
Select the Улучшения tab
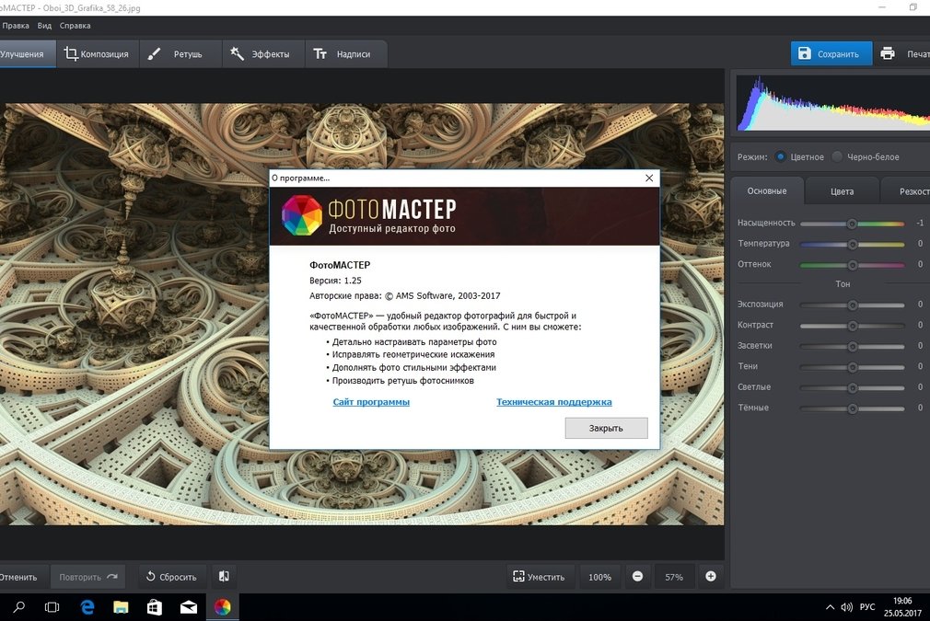(28, 54)
